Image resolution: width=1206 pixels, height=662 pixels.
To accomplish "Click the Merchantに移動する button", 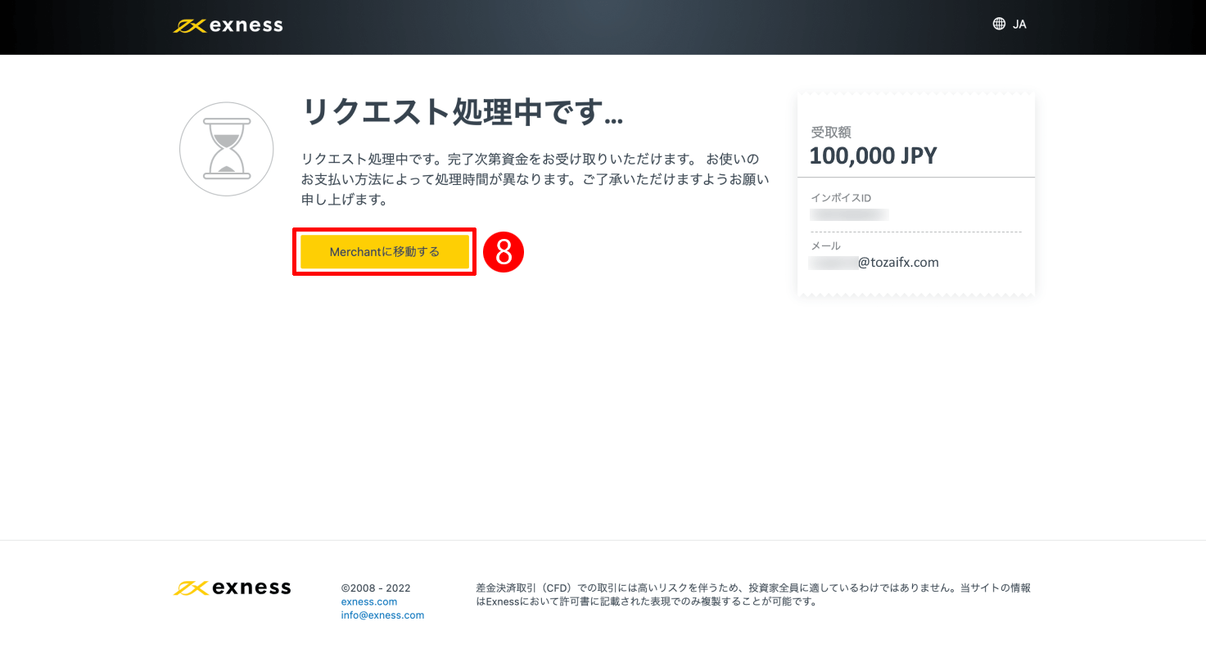I will (x=383, y=252).
